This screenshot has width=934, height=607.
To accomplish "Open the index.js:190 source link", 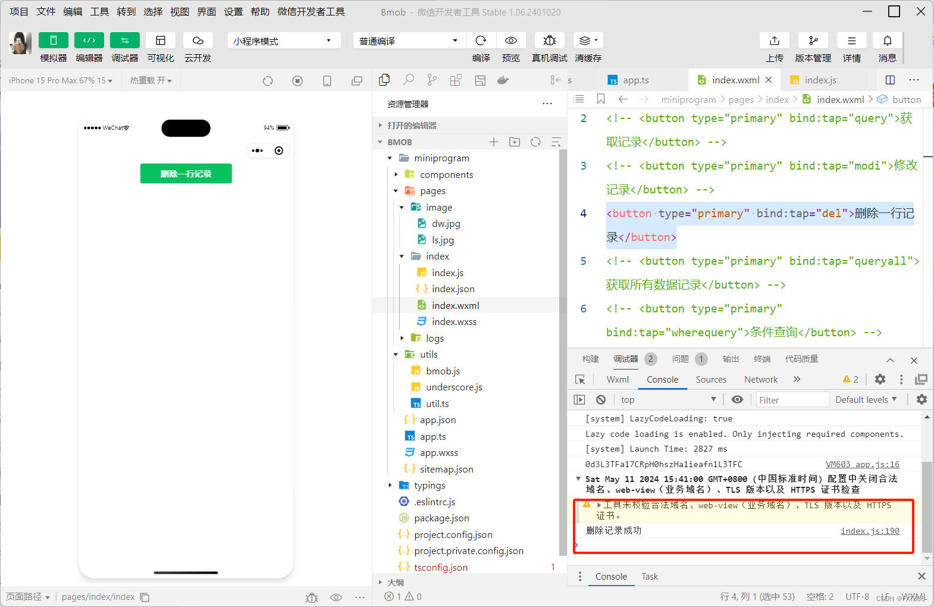I will pyautogui.click(x=870, y=531).
